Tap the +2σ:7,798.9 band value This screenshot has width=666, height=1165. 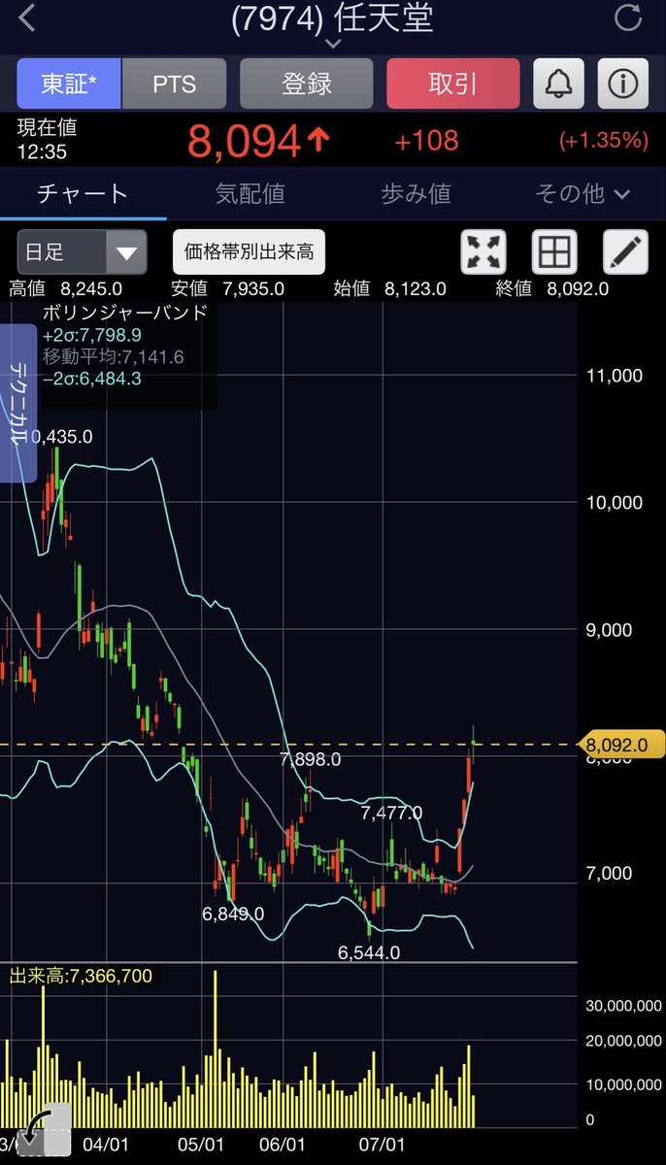[x=93, y=335]
